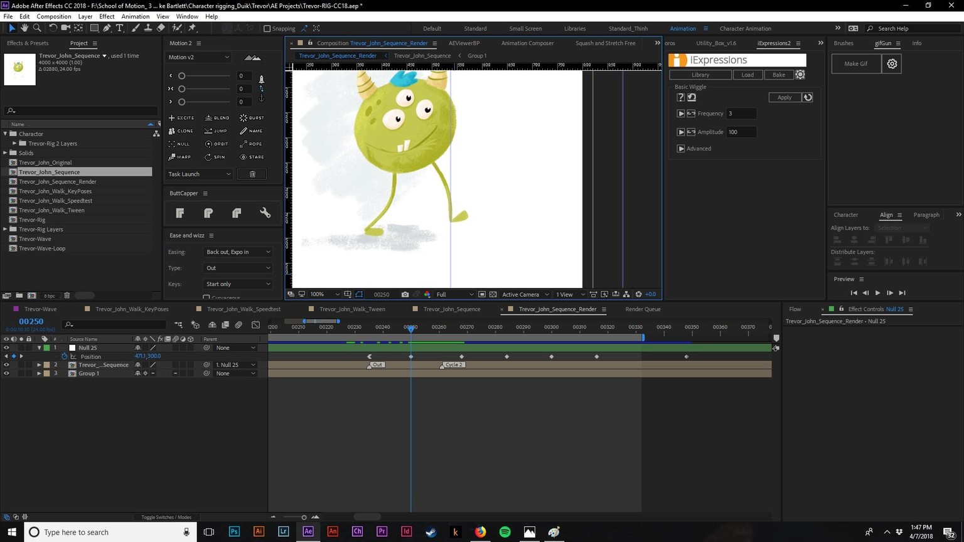964x542 pixels.
Task: Click the ButtCapper wrench settings icon
Action: [x=265, y=213]
